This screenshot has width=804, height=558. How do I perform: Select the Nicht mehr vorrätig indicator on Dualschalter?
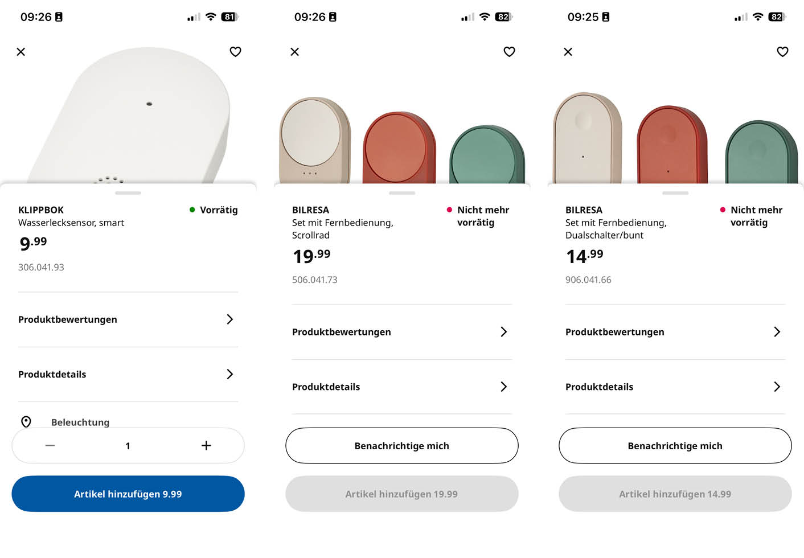point(723,210)
